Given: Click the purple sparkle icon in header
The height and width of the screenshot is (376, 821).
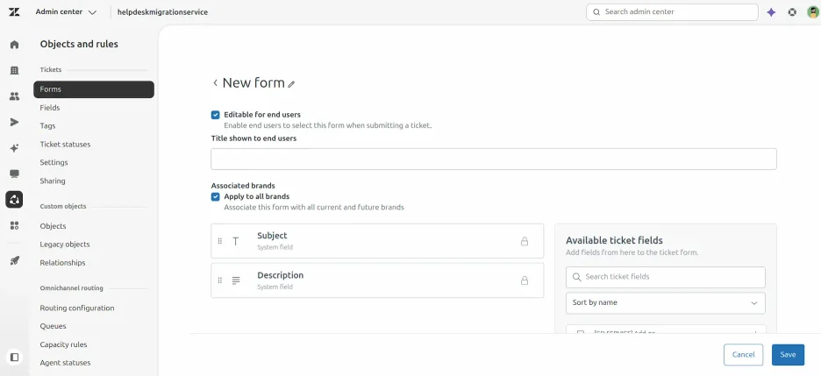Looking at the screenshot, I should pos(771,12).
